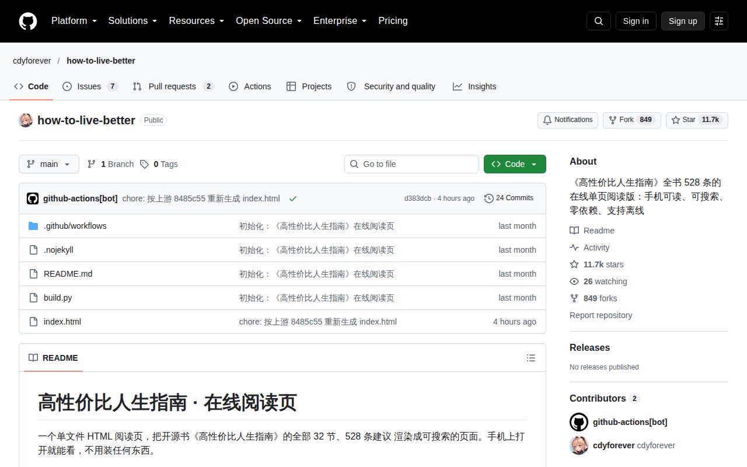Switch to the Issues tab
This screenshot has height=467, width=747.
90,86
